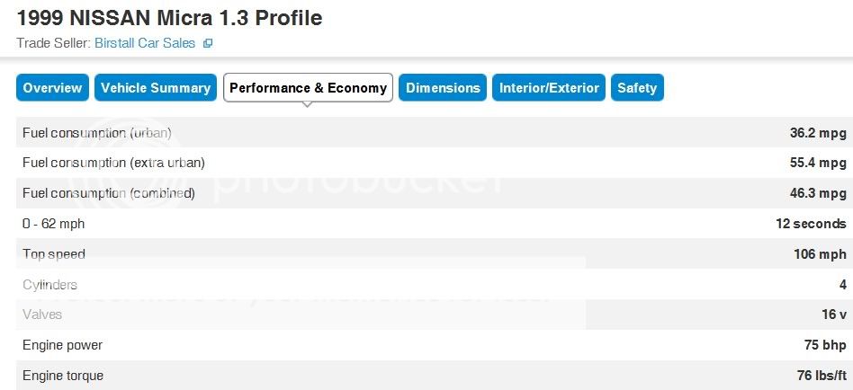View the Safety tab
853x390 pixels.
pos(637,87)
